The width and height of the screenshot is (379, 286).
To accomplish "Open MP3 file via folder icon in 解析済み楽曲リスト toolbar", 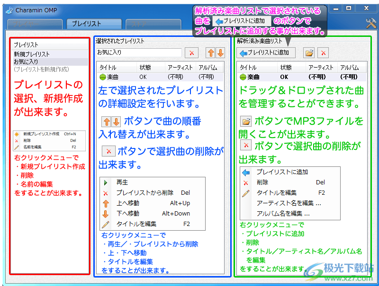I will [x=309, y=53].
